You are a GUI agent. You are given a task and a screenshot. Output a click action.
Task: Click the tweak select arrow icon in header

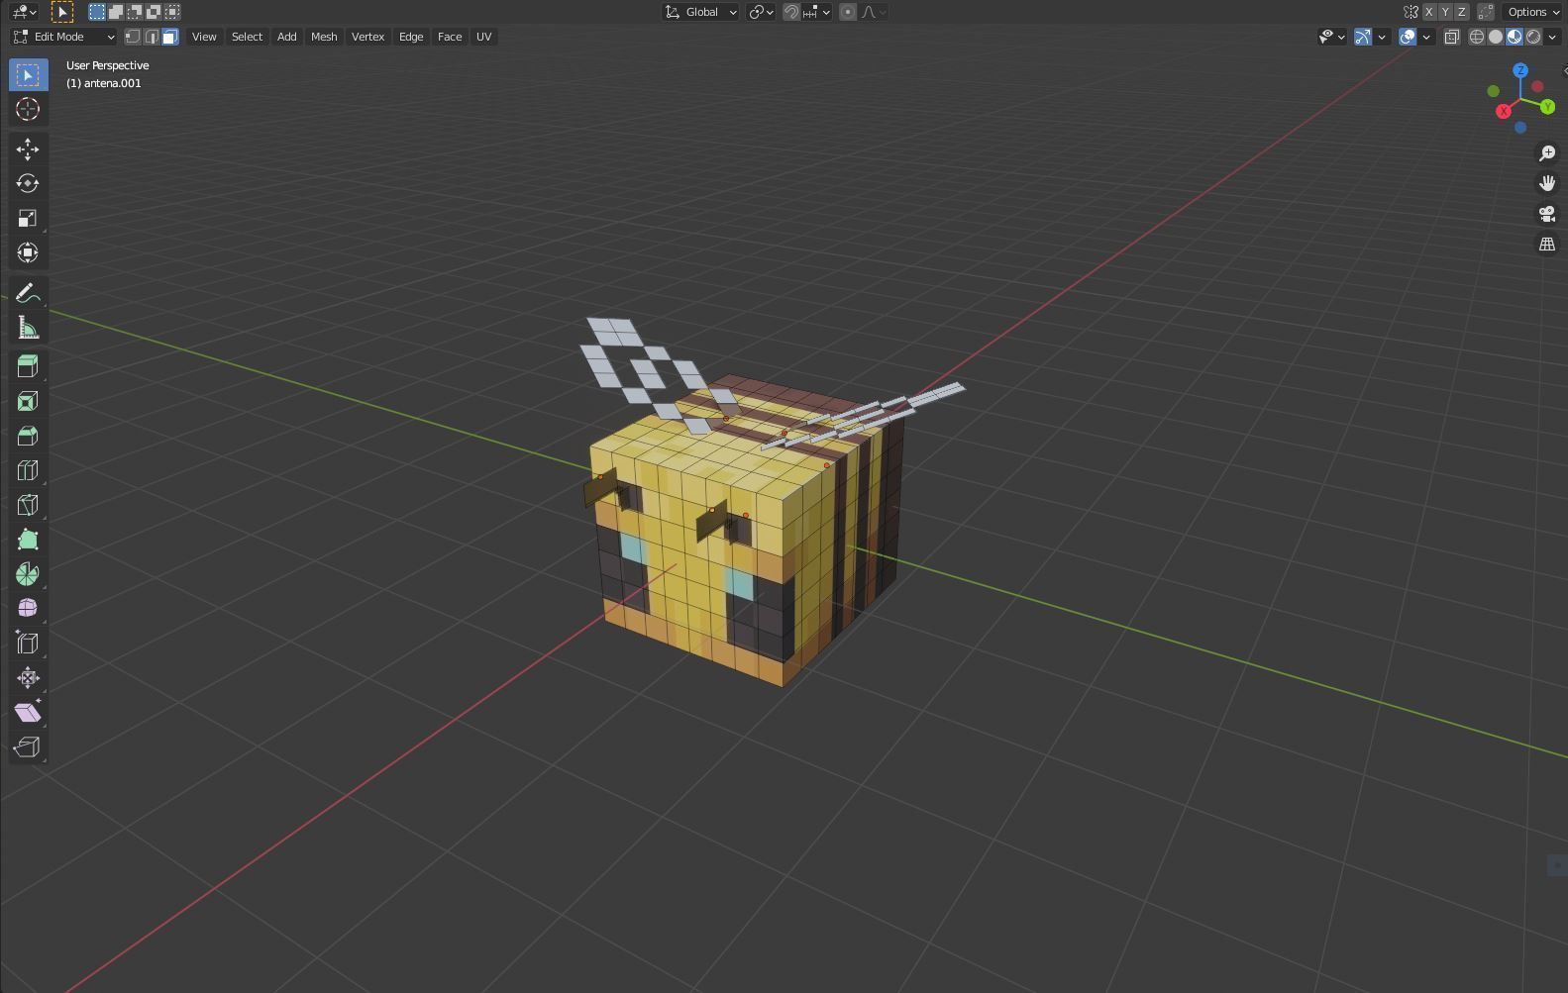(61, 12)
